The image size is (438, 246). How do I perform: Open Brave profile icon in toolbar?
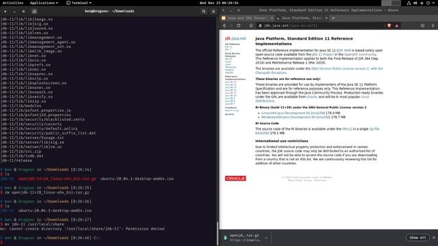pyautogui.click(x=422, y=26)
